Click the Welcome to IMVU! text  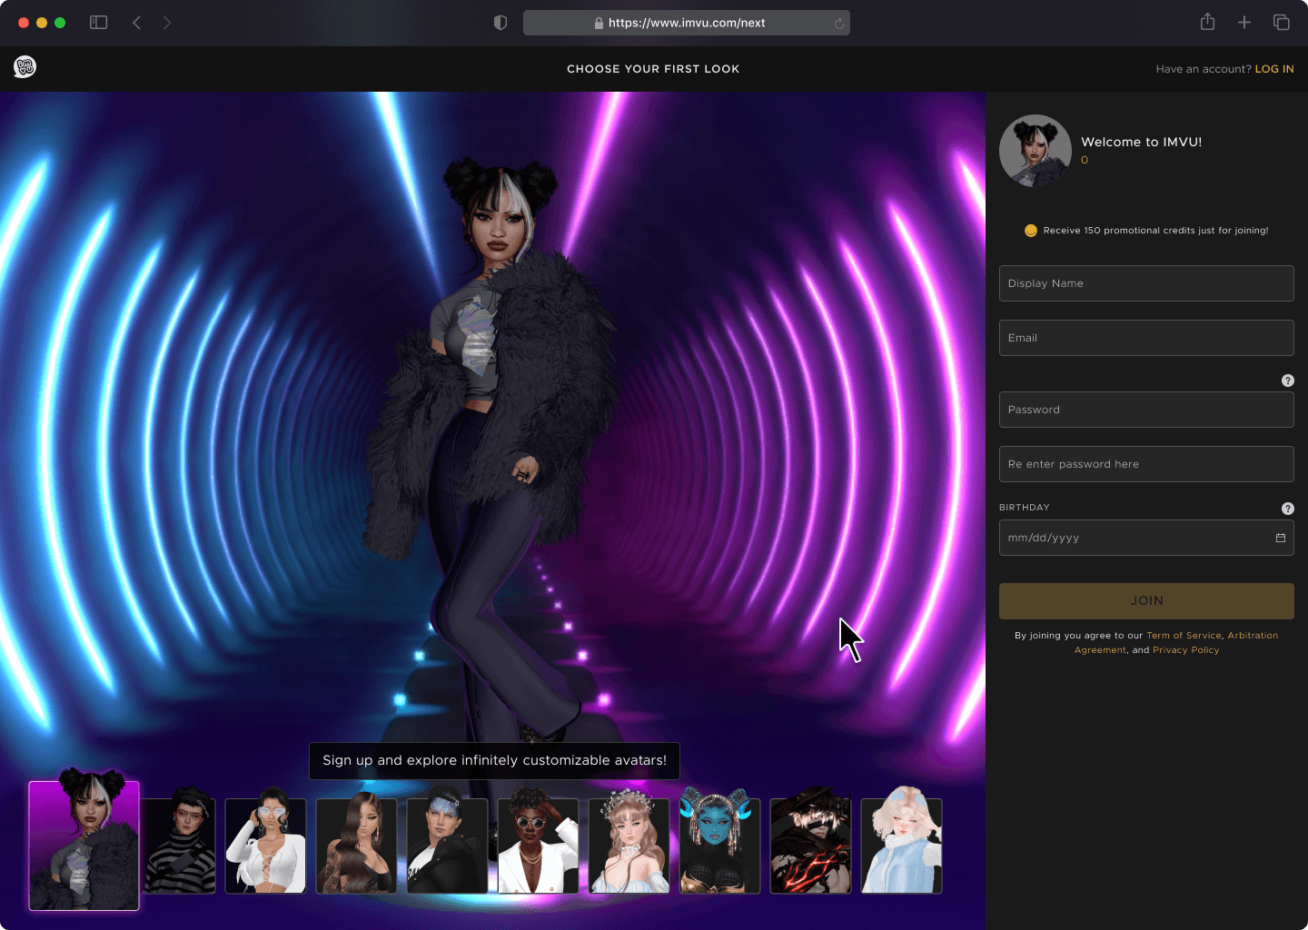1141,142
